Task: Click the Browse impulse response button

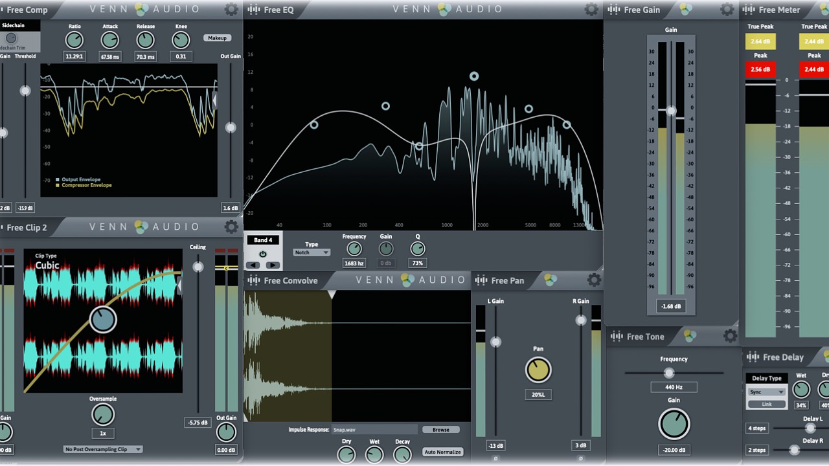Action: (x=441, y=429)
